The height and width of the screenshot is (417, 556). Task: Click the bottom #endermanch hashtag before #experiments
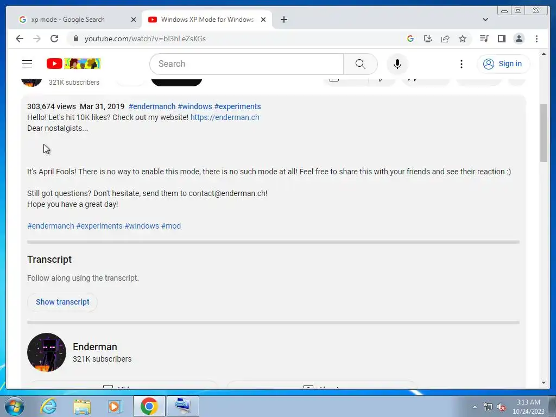[x=50, y=226]
